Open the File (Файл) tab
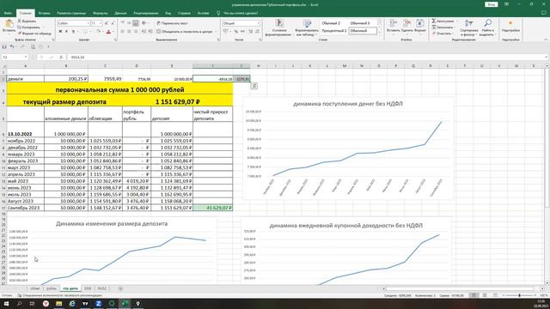550x309 pixels. [8, 14]
